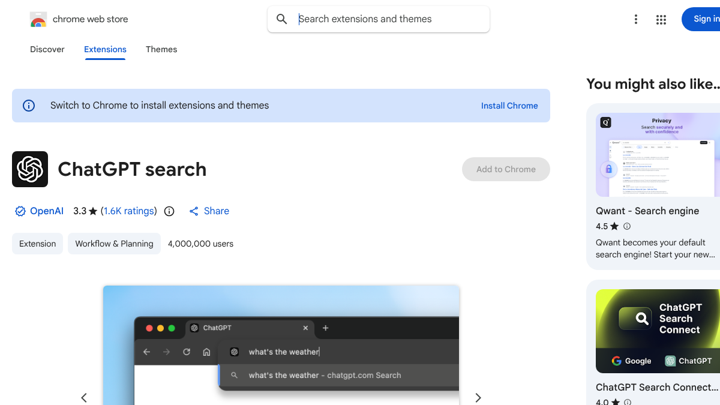Click the Add to Chrome button
720x405 pixels.
(506, 169)
